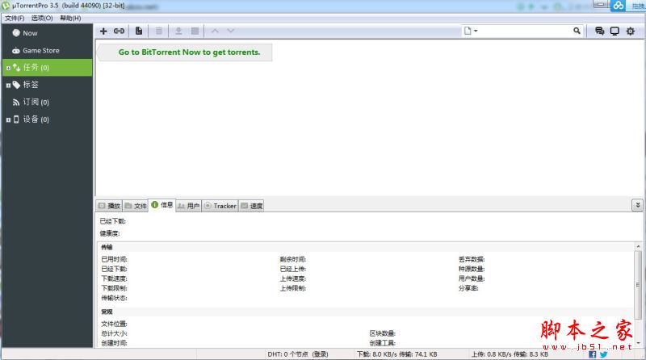This screenshot has width=646, height=360.
Task: Click Create New Torrent document icon
Action: pos(139,31)
